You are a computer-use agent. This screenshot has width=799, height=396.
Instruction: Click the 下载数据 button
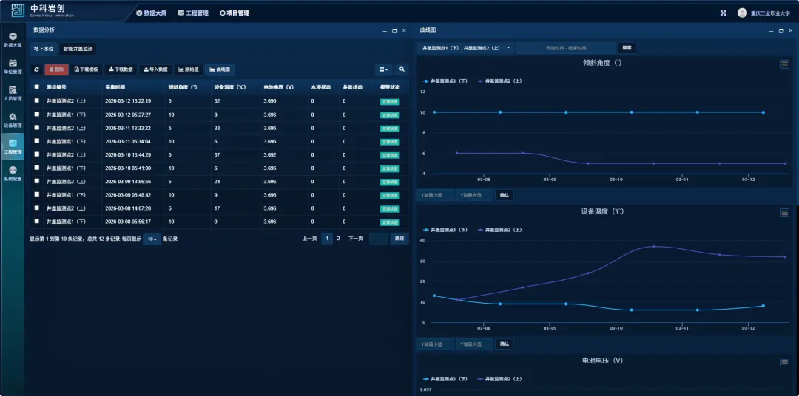click(x=121, y=69)
